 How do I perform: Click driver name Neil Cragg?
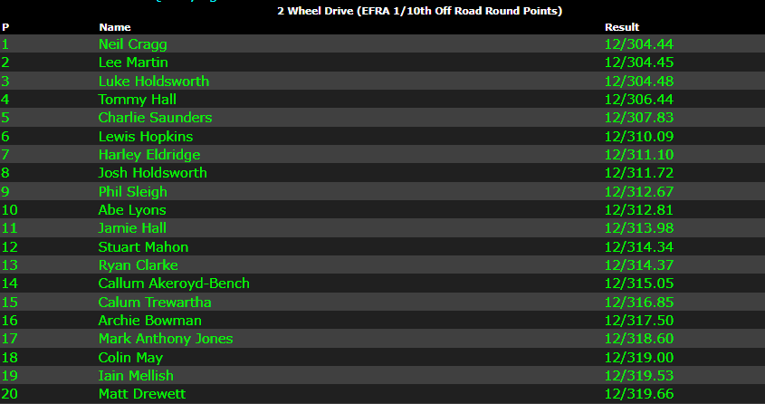[132, 44]
